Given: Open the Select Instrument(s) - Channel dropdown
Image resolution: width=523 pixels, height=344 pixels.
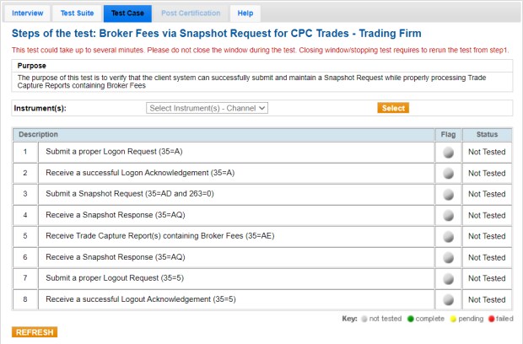Looking at the screenshot, I should coord(207,108).
